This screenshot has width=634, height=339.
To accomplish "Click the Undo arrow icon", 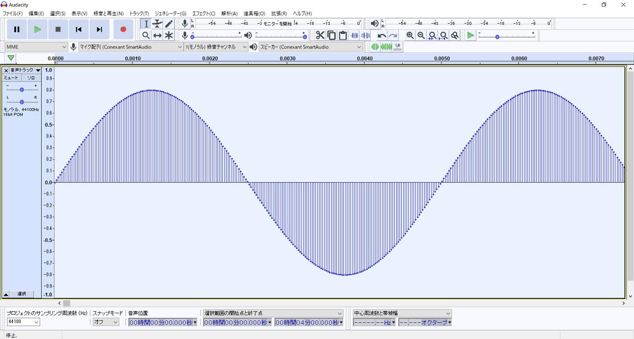I will 382,35.
